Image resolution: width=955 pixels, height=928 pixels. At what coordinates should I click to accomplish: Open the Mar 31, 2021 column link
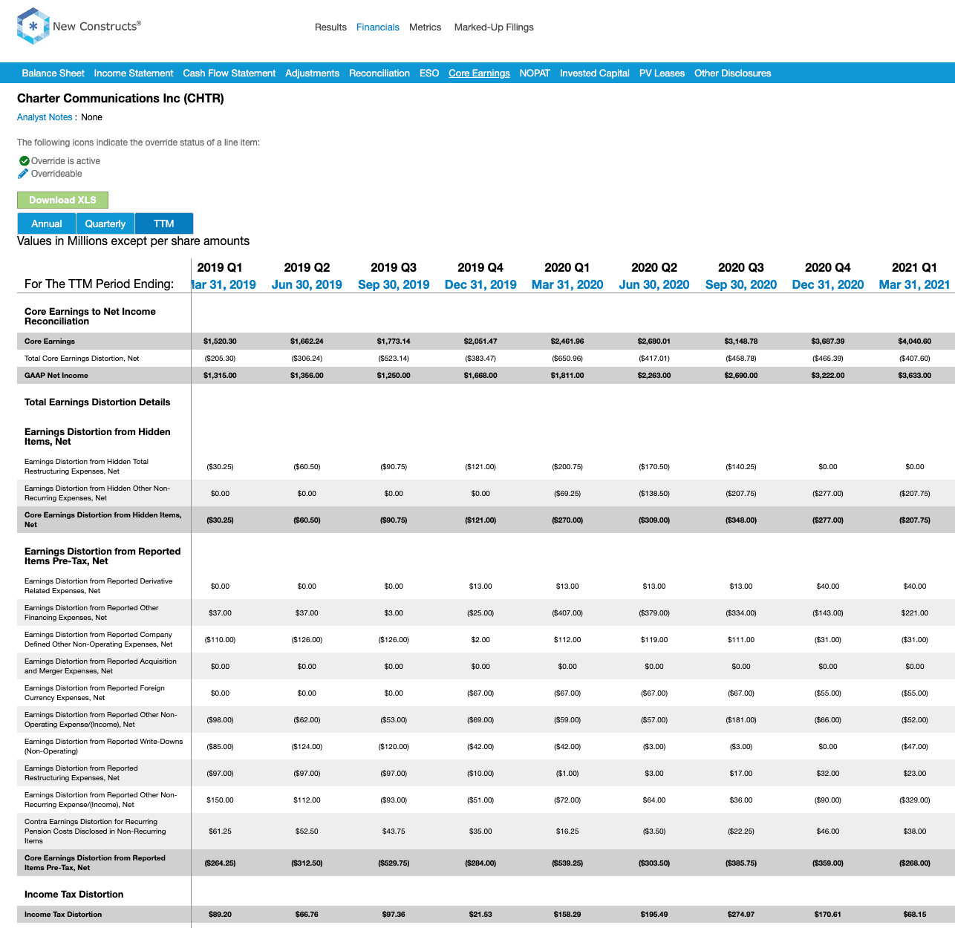click(x=915, y=284)
